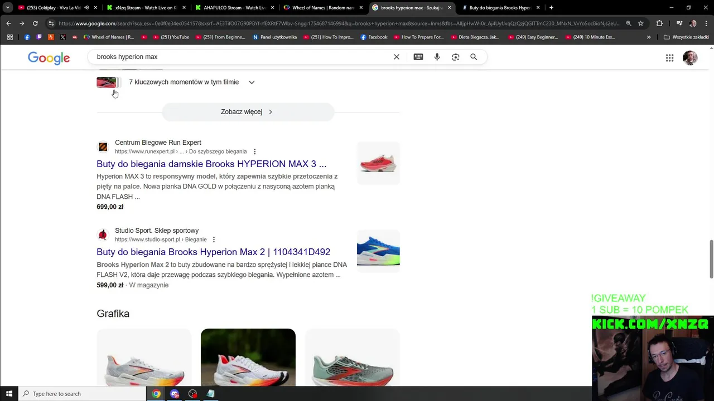Open the Discord taskbar icon
This screenshot has width=714, height=401.
(x=175, y=394)
